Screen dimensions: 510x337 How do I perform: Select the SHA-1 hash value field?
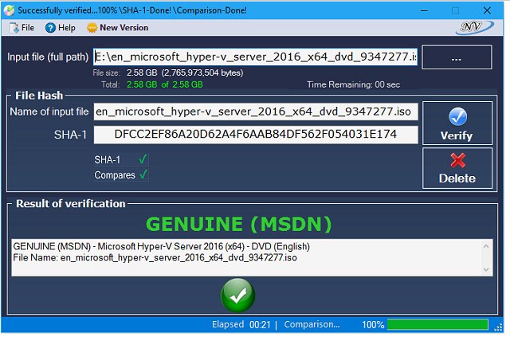(x=255, y=134)
